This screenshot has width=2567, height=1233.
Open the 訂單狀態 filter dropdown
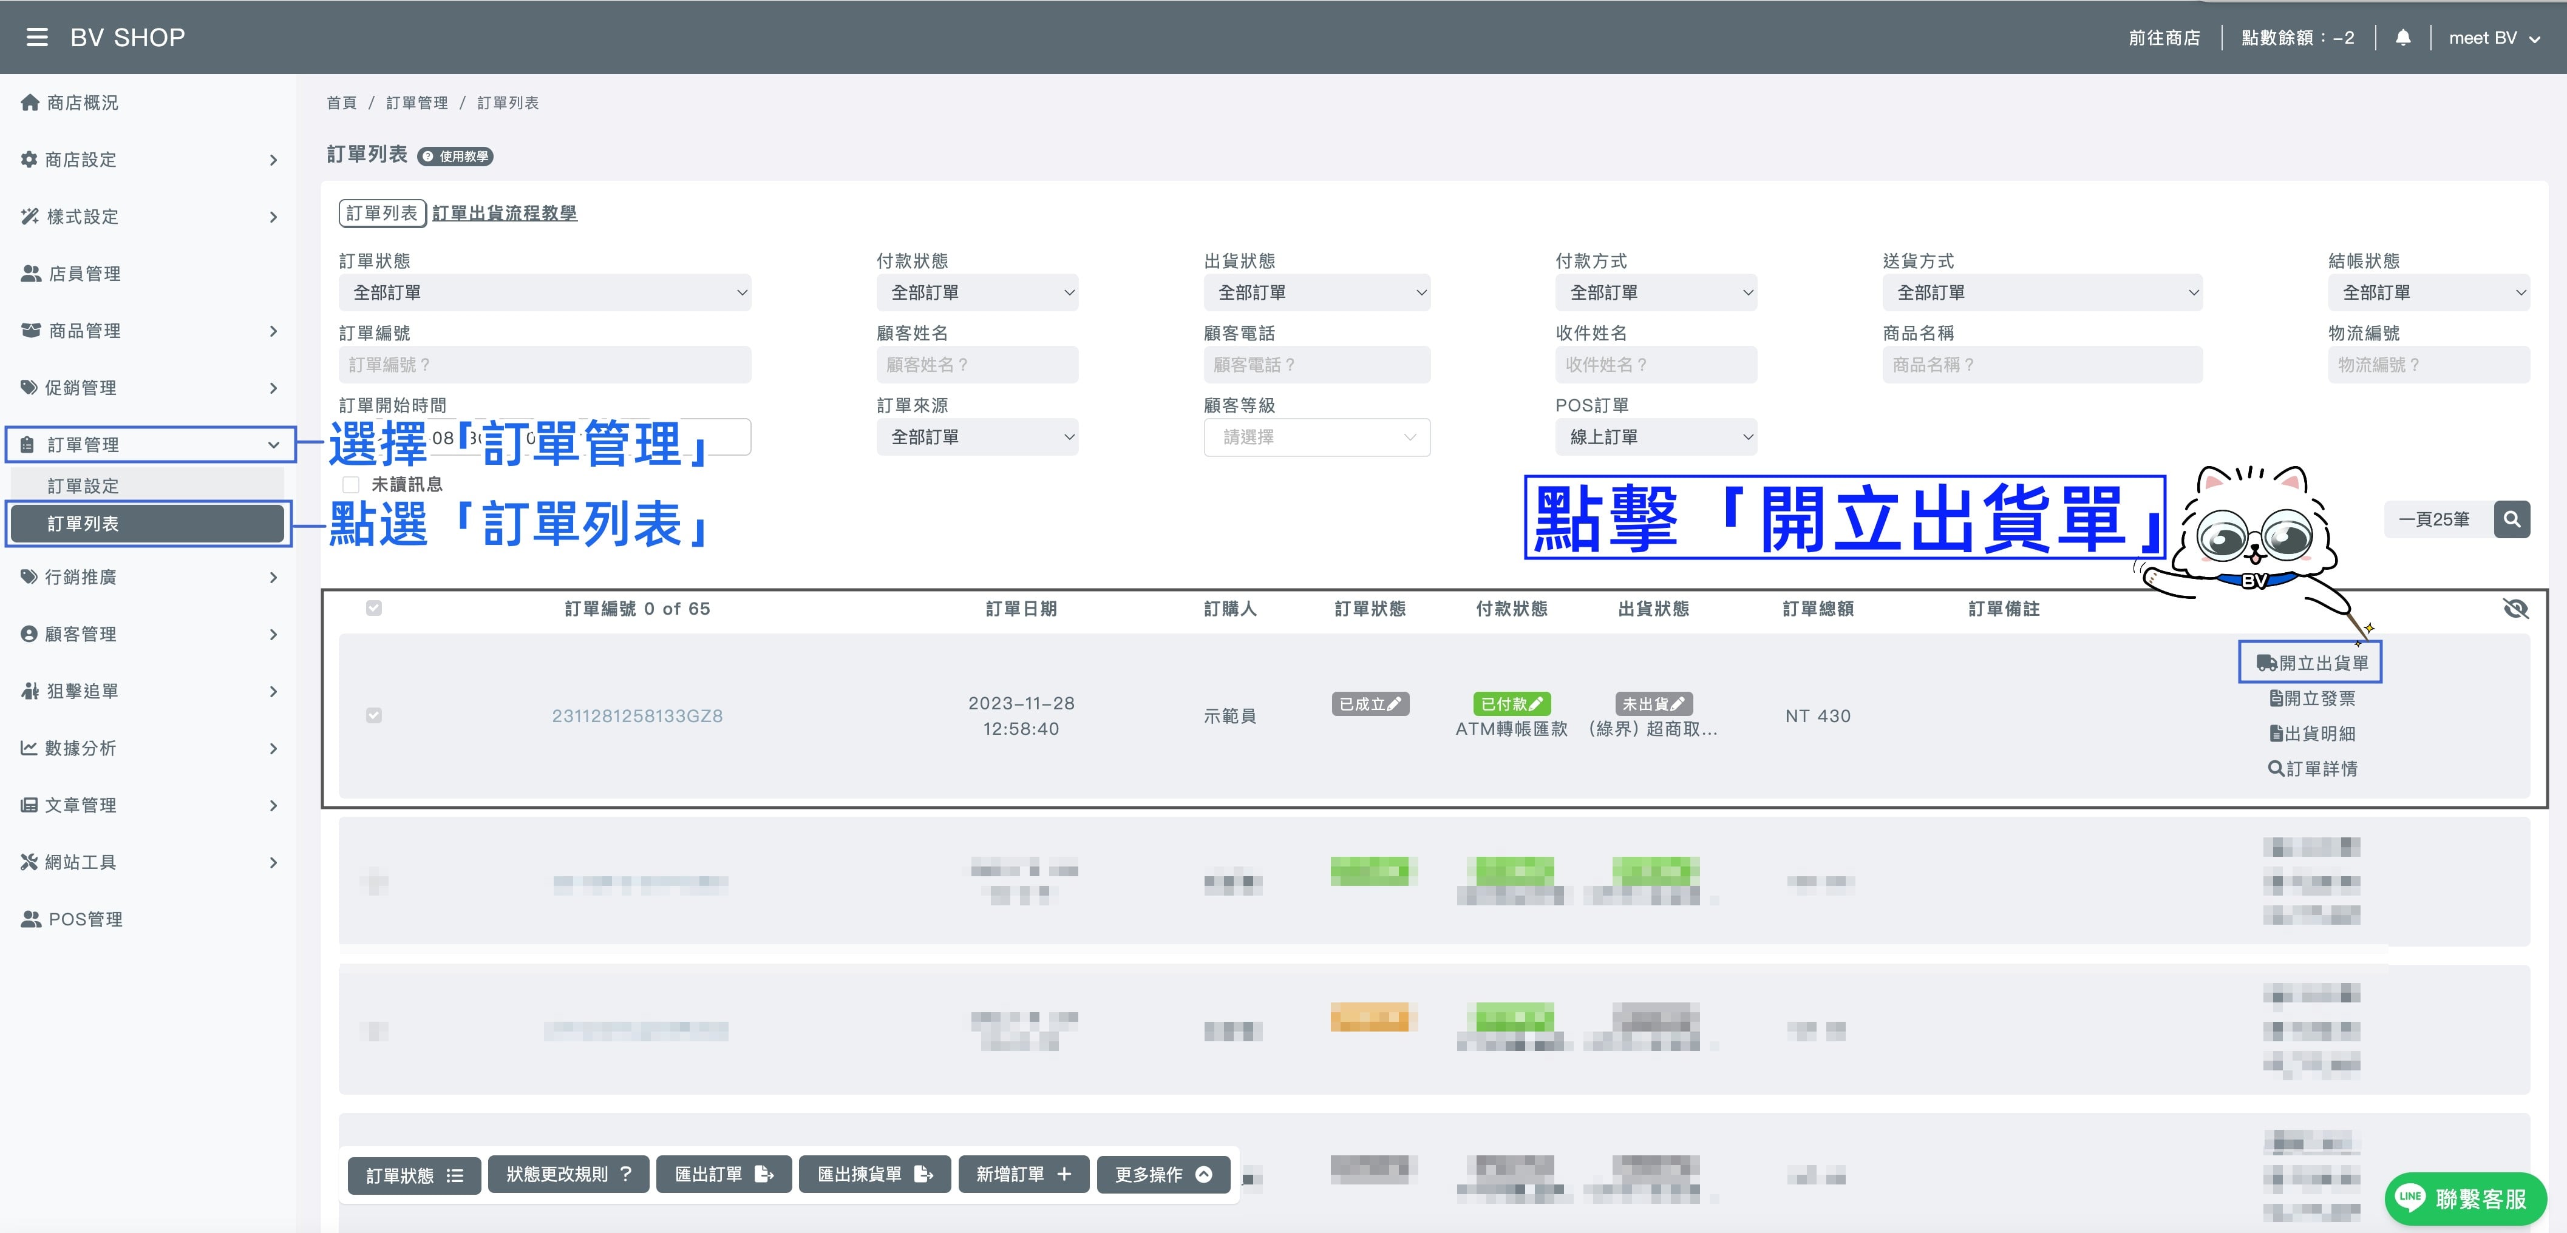544,292
